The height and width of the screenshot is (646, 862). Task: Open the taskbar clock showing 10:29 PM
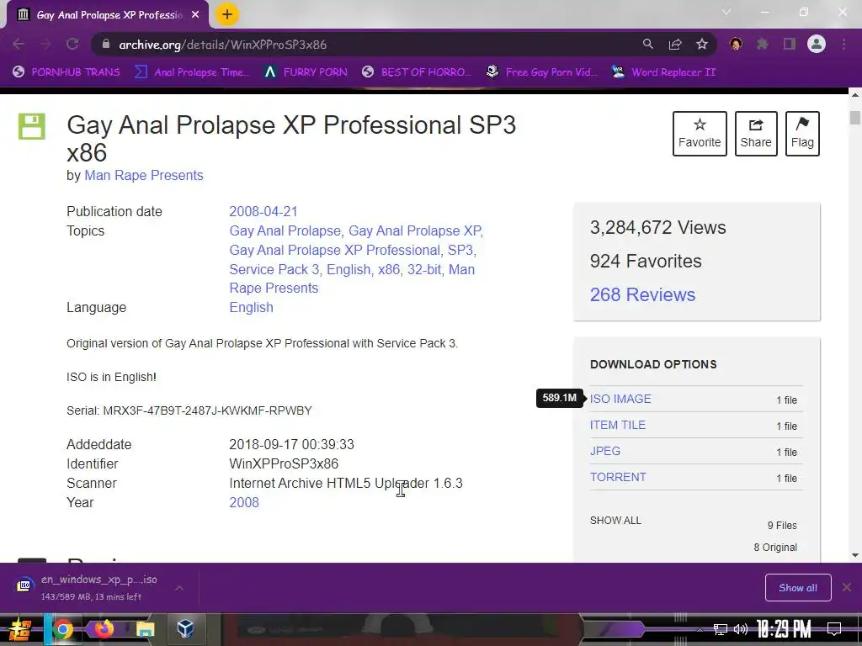pyautogui.click(x=784, y=629)
